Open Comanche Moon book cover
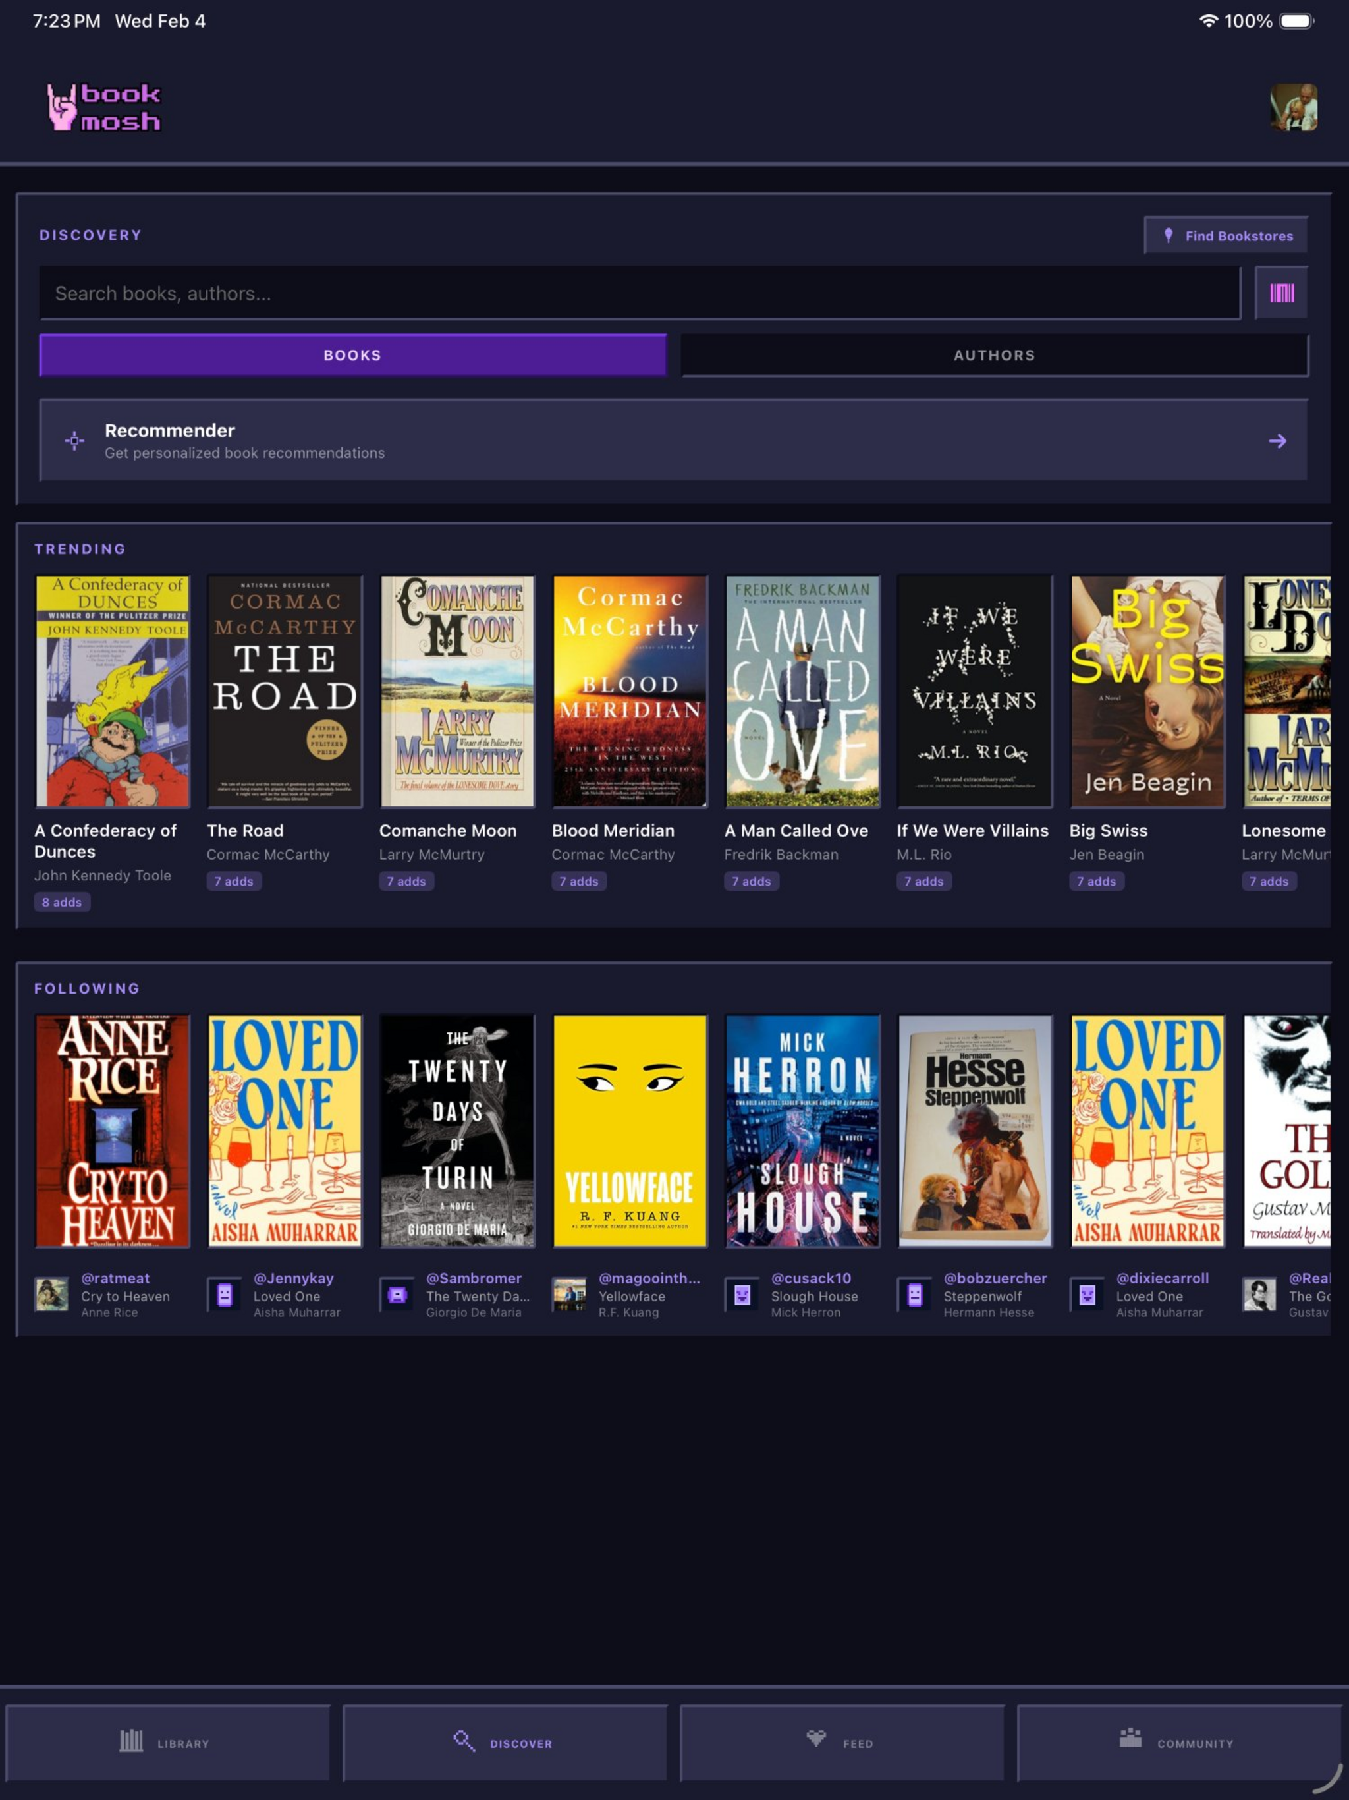1349x1800 pixels. pyautogui.click(x=457, y=692)
